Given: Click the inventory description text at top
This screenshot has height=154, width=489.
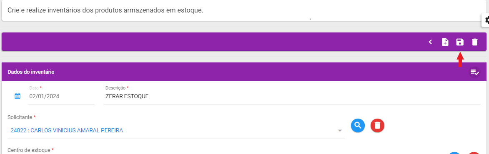Looking at the screenshot, I should point(105,10).
